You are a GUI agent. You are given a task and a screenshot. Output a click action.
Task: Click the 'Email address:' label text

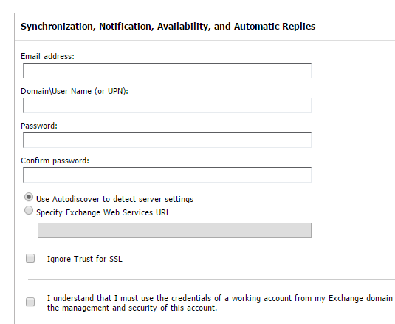[x=47, y=56]
